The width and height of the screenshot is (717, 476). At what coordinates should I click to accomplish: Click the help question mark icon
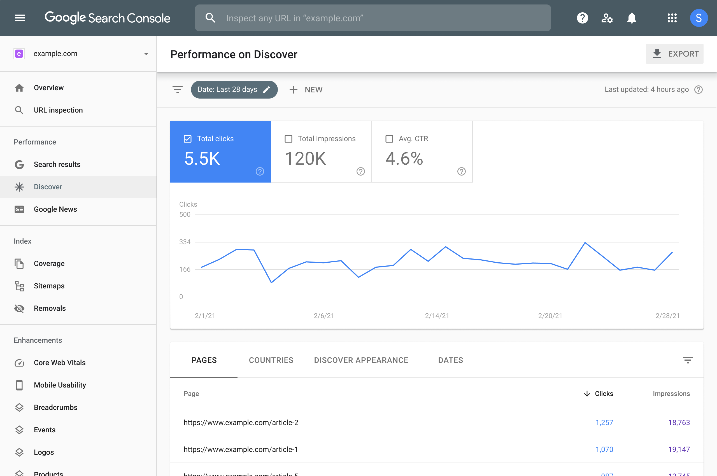[581, 18]
